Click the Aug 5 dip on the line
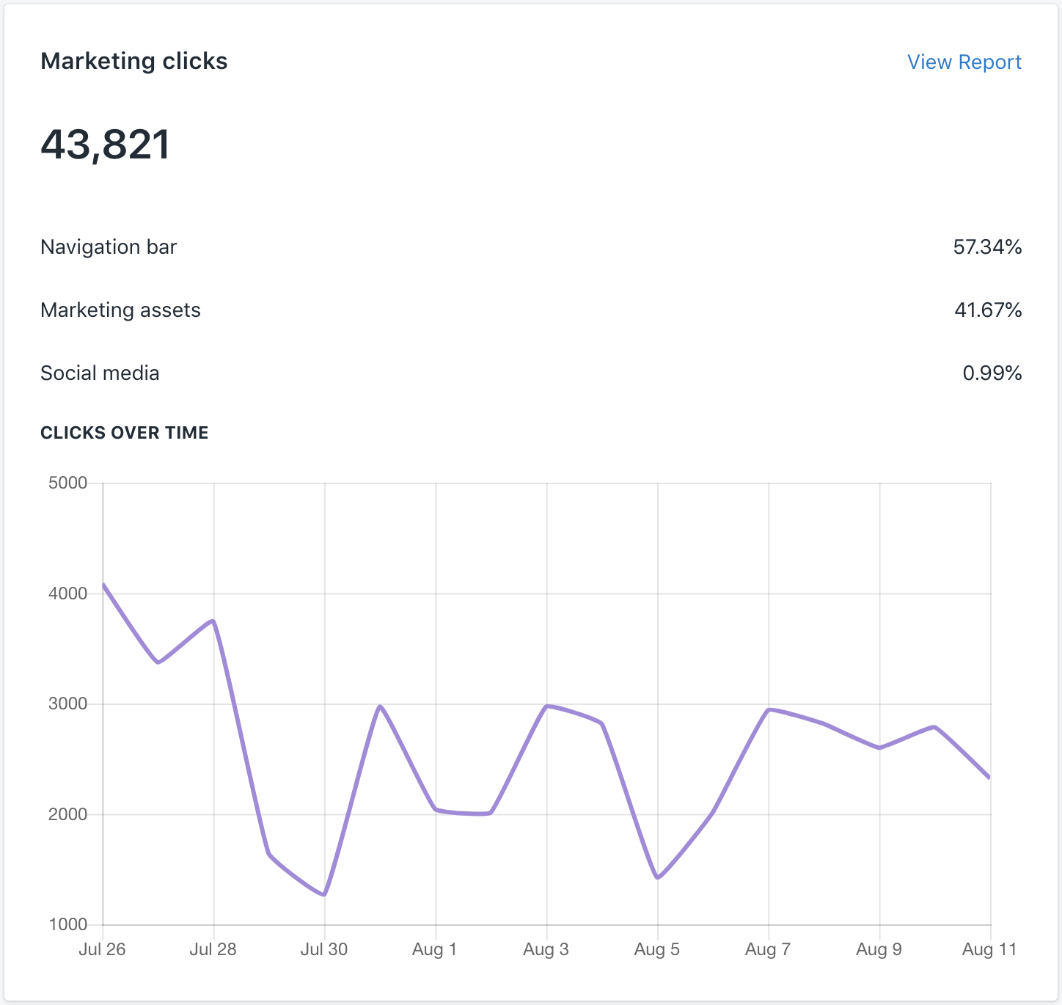 (x=658, y=877)
